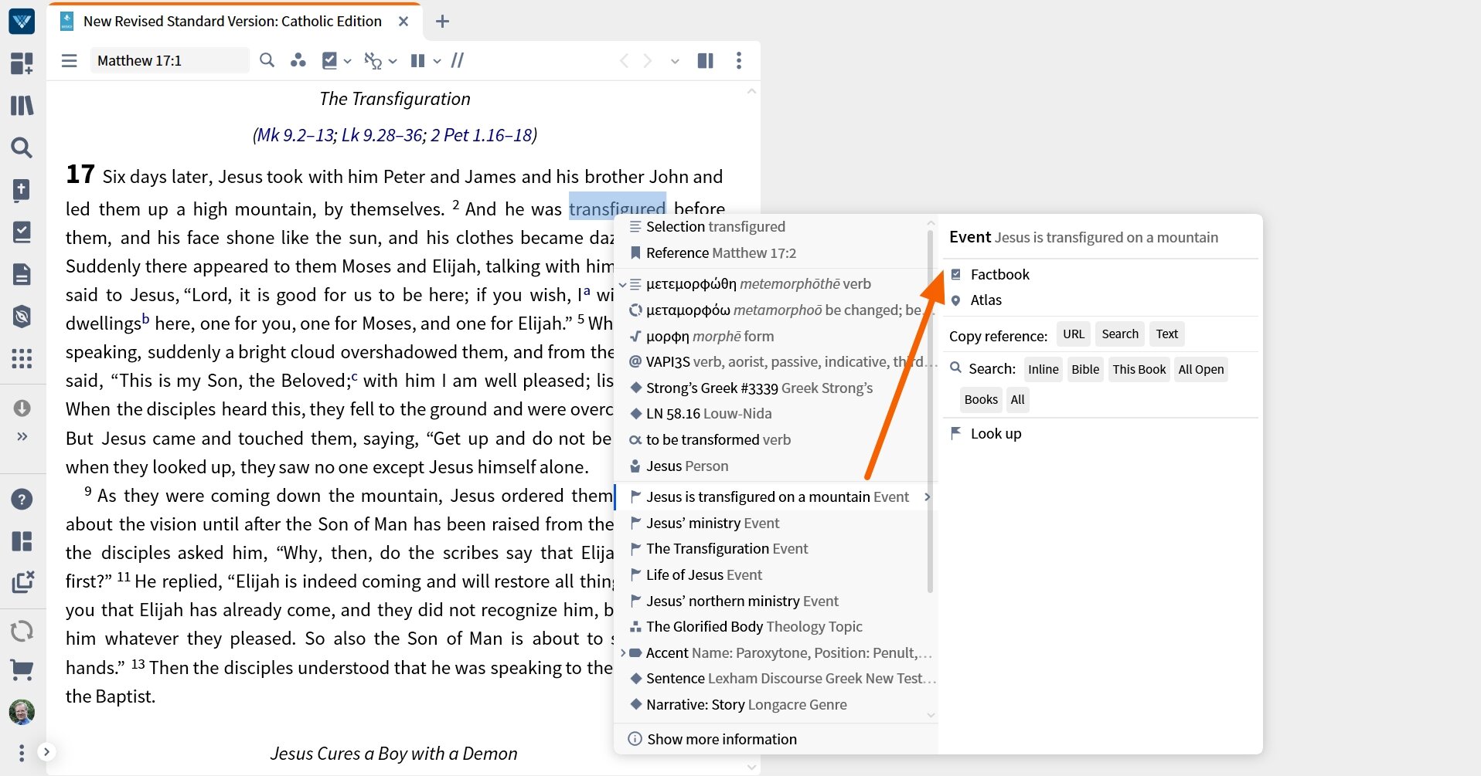Image resolution: width=1481 pixels, height=776 pixels.
Task: Open the Guides checklist icon in sidebar
Action: (22, 232)
